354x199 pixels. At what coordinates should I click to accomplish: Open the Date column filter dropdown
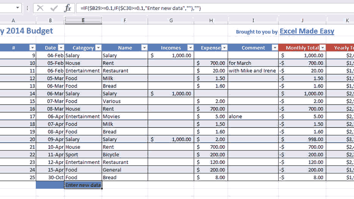pos(61,48)
